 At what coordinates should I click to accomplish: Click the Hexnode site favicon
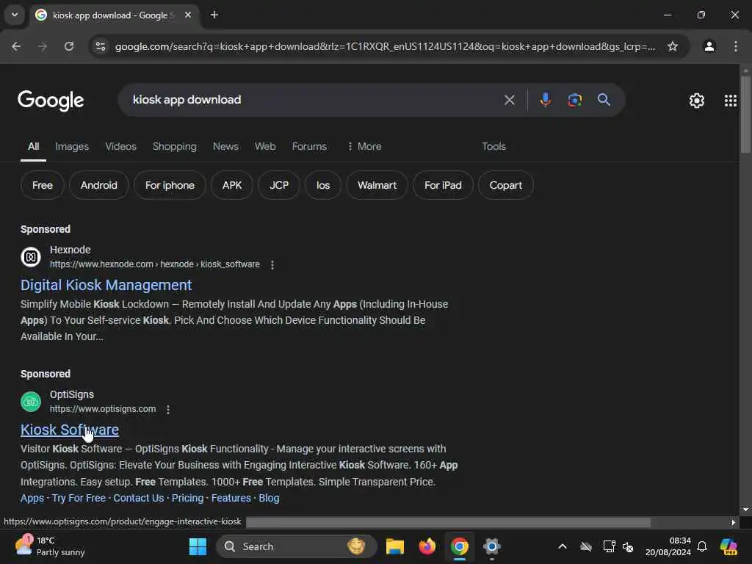pyautogui.click(x=31, y=257)
